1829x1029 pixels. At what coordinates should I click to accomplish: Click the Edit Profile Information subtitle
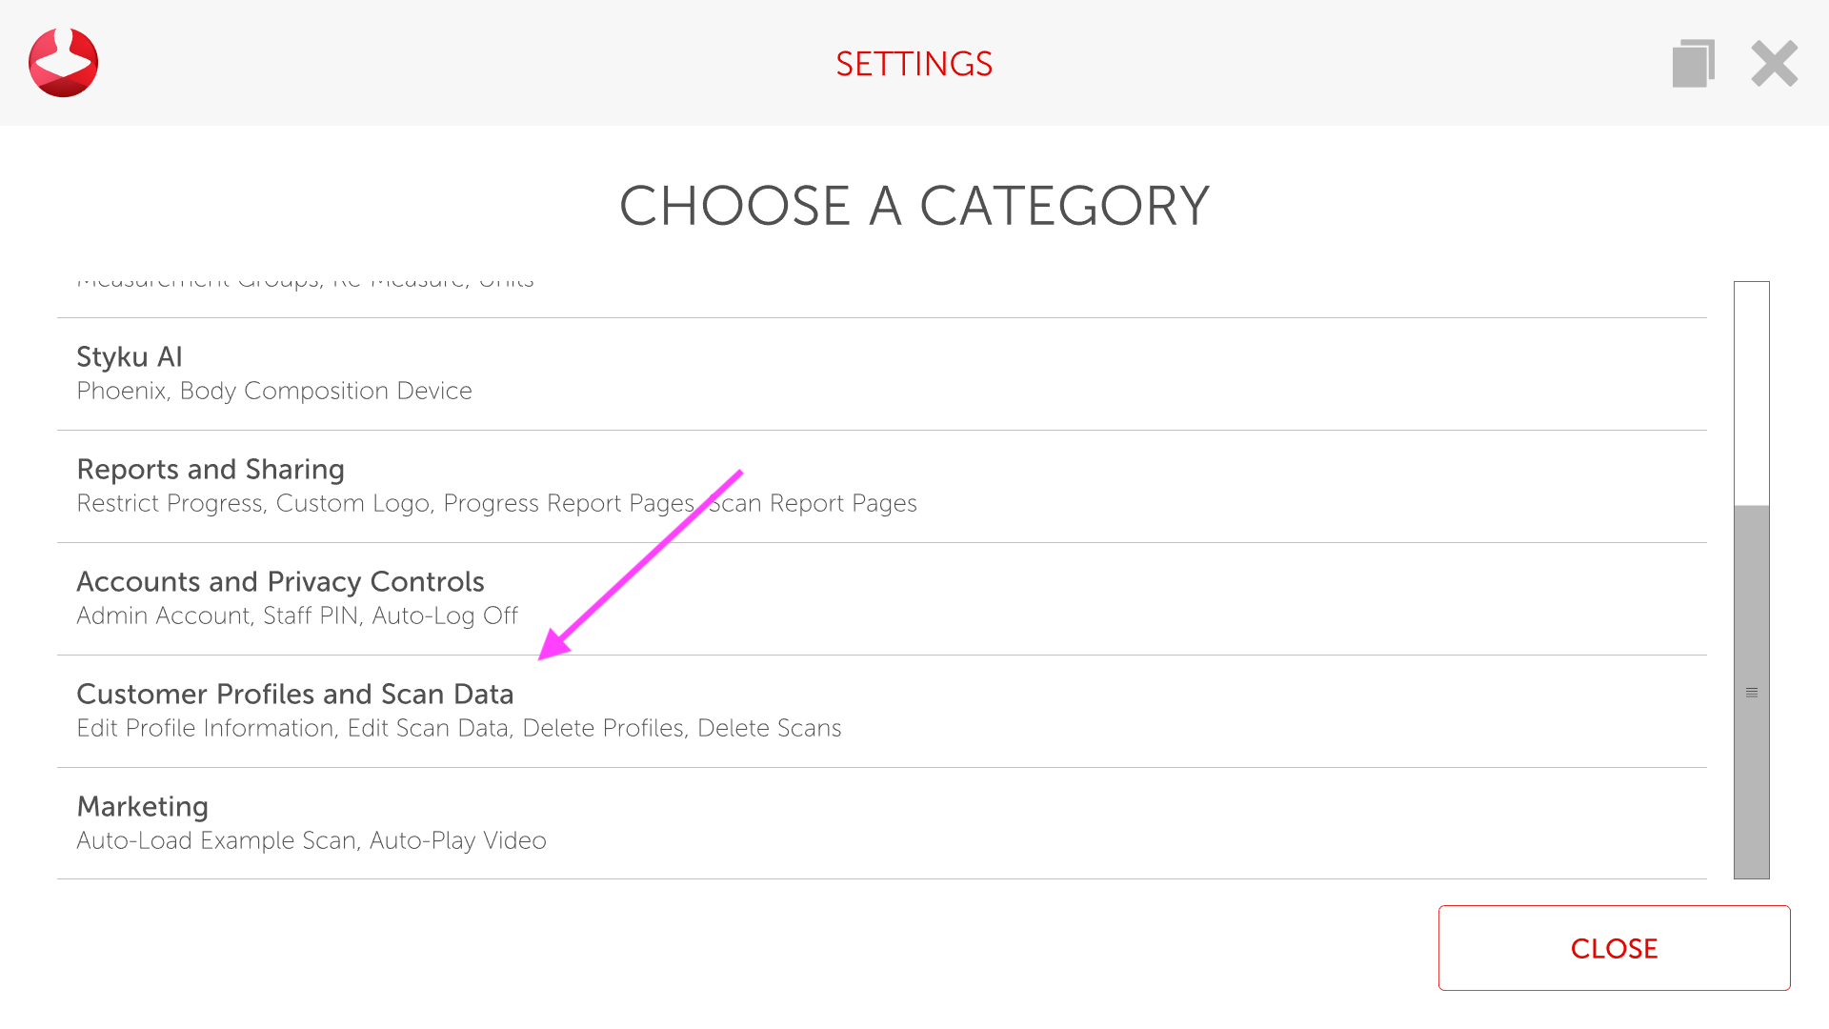[458, 729]
